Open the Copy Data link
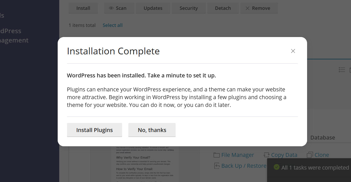 284,155
